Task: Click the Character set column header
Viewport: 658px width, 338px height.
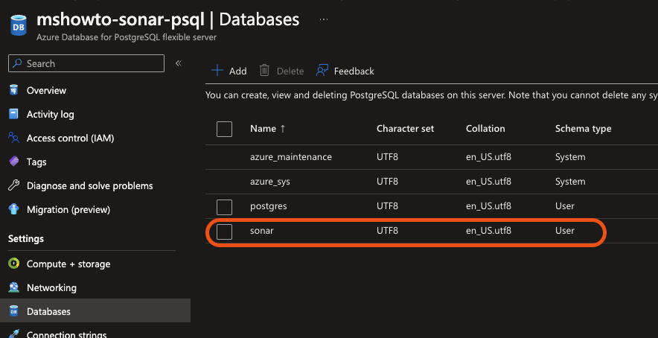Action: (405, 129)
